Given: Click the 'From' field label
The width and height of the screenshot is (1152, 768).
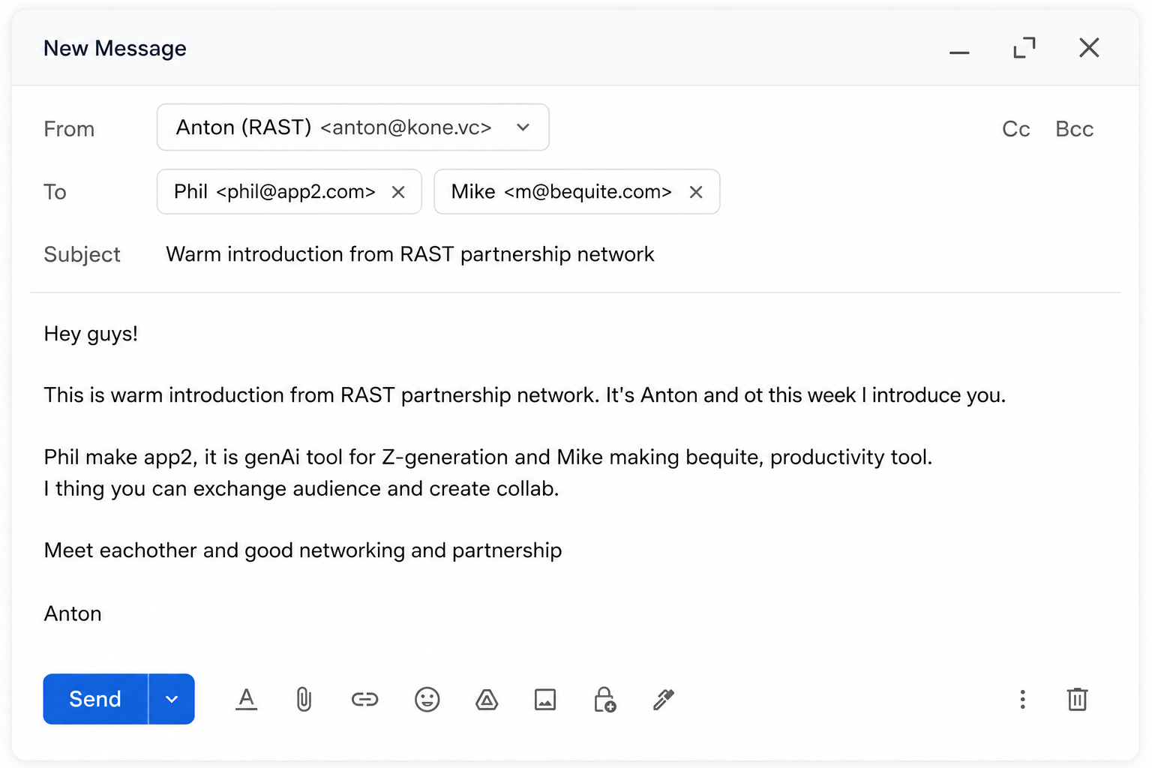Looking at the screenshot, I should tap(69, 129).
